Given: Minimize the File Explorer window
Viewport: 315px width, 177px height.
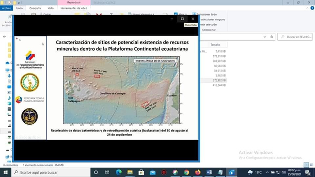Looking at the screenshot, I should [288, 2].
